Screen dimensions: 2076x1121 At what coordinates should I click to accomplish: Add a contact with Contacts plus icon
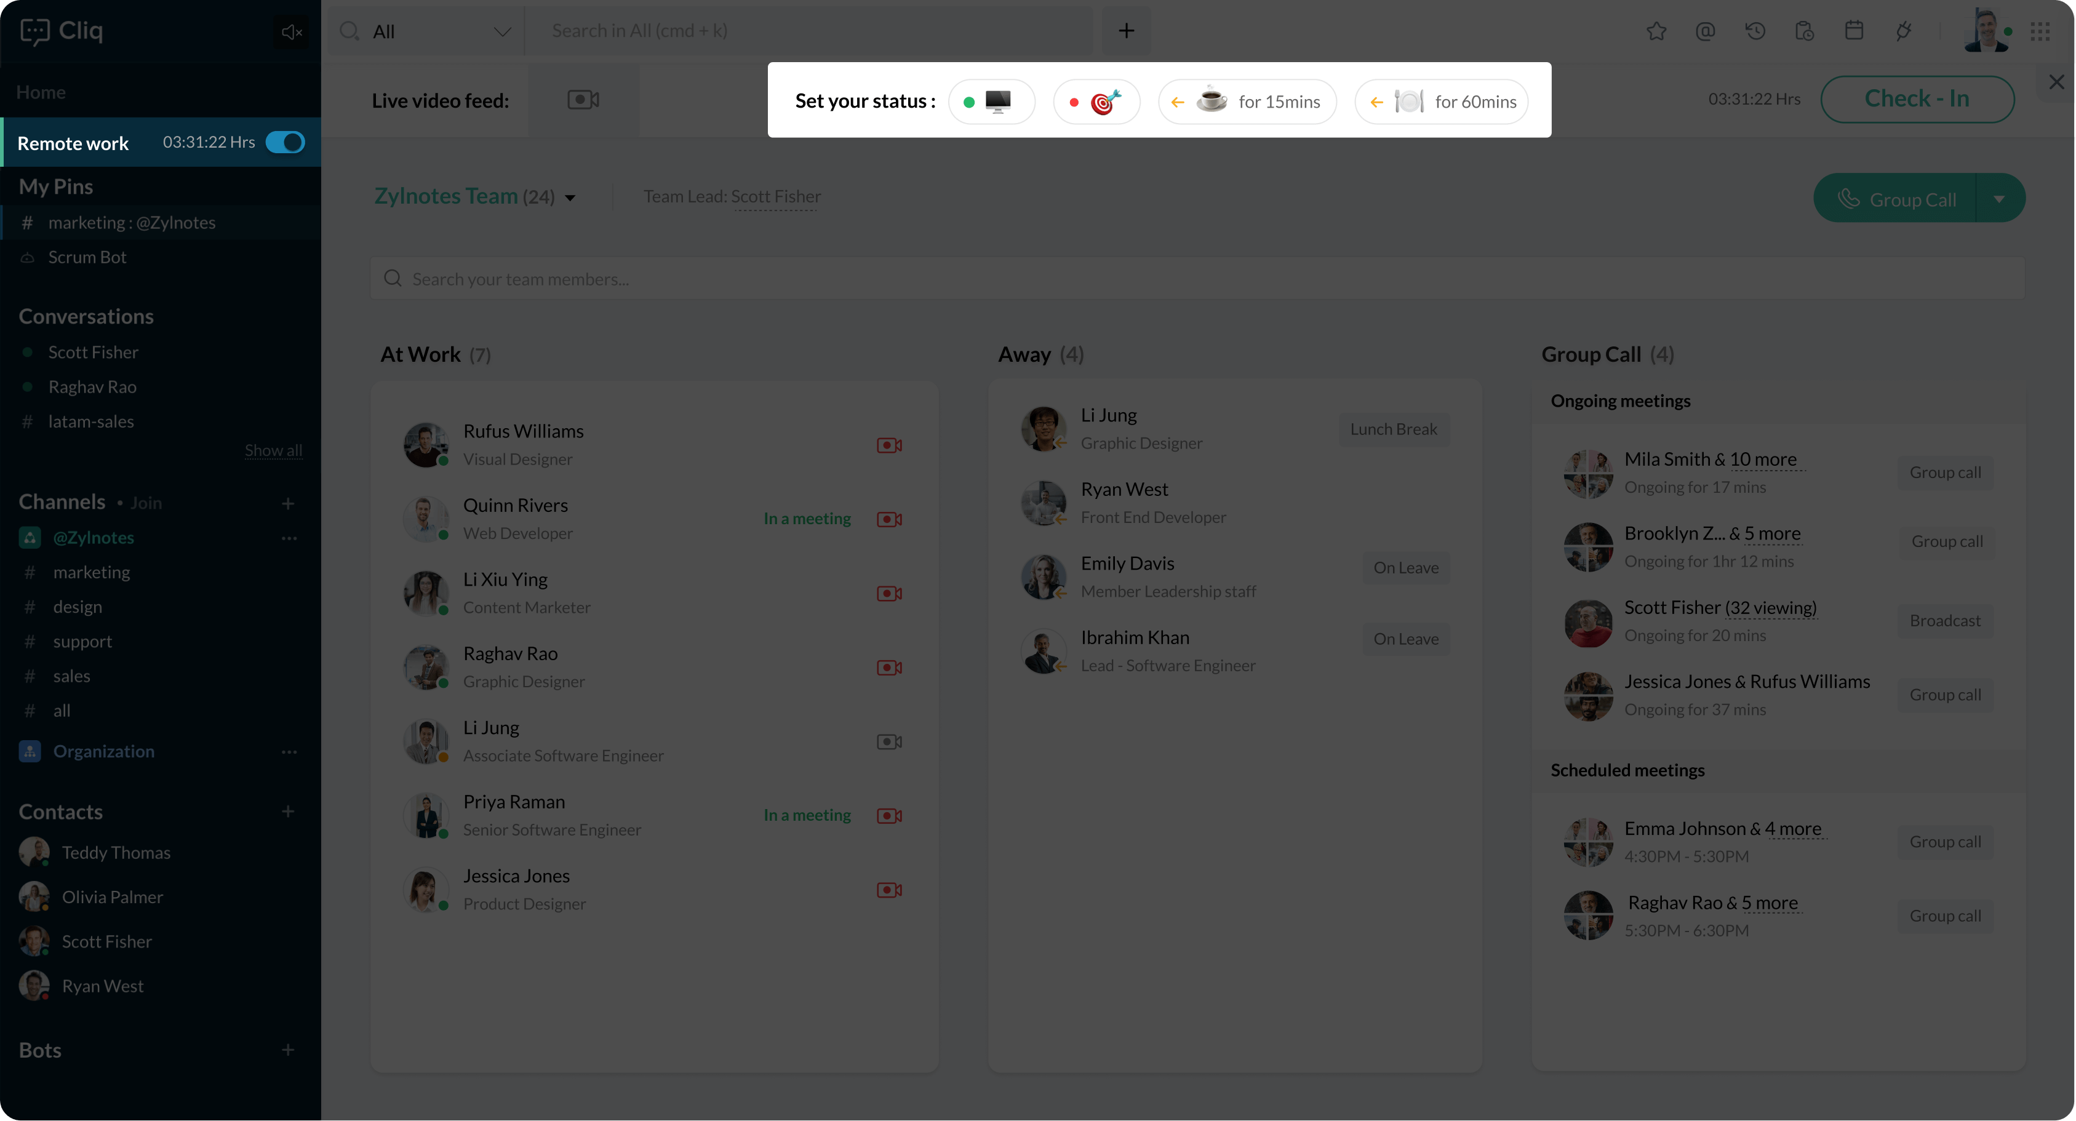point(288,812)
